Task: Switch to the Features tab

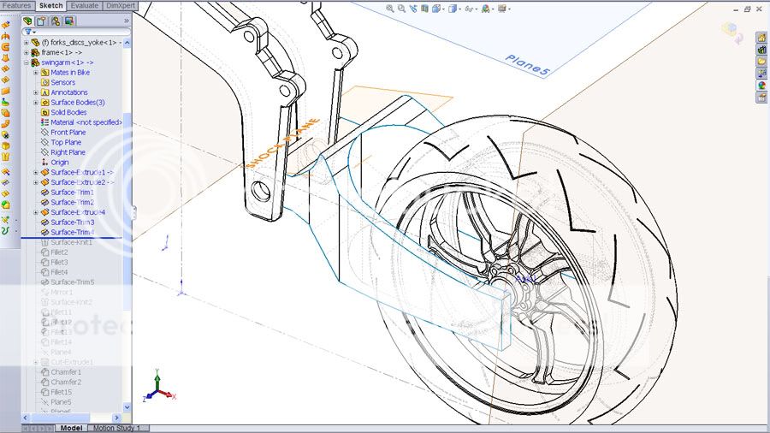Action: point(17,5)
